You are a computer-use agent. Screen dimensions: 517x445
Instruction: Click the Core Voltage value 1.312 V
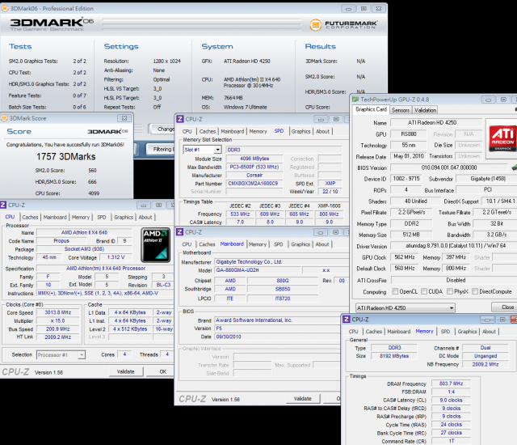tap(116, 257)
